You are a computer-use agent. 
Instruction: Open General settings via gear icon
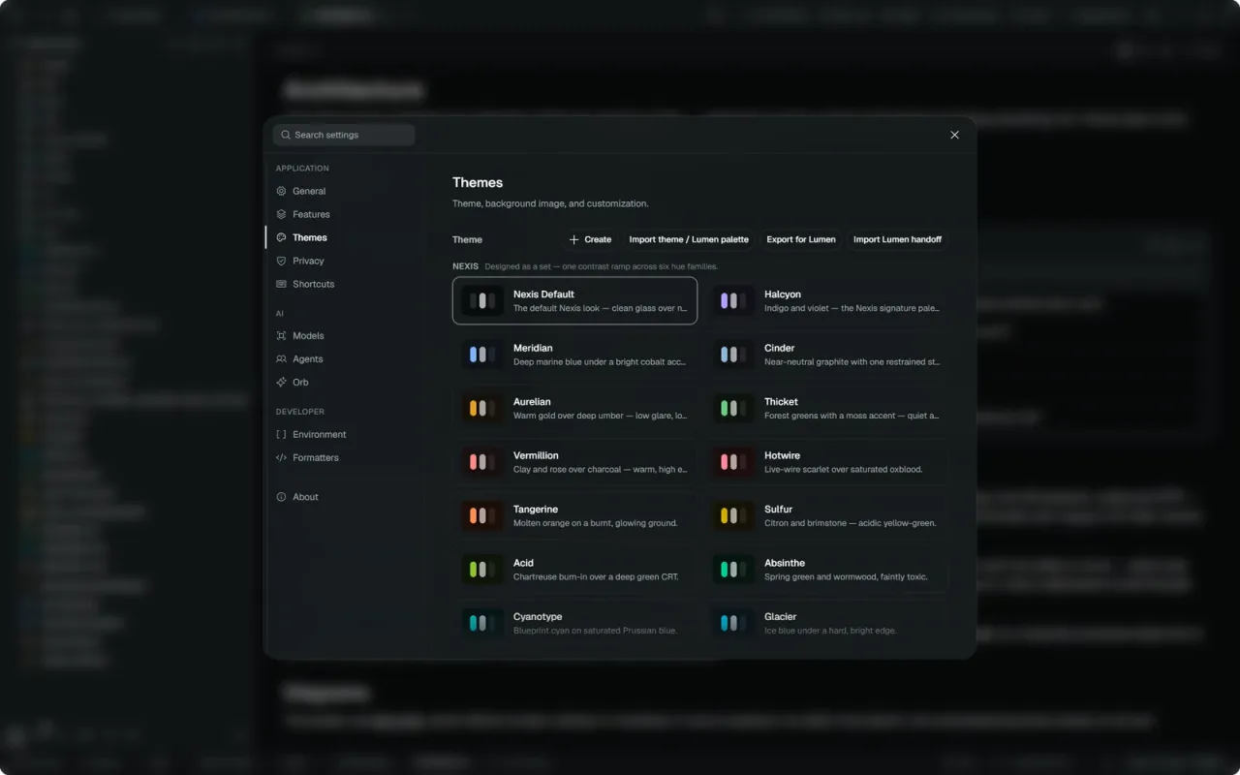point(281,191)
